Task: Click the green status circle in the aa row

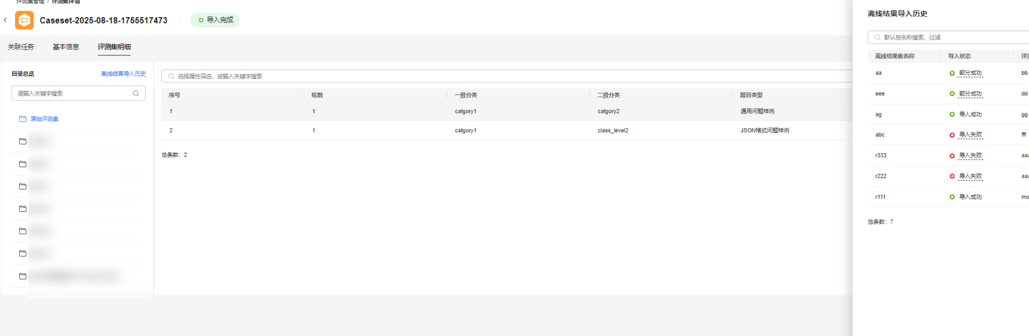Action: point(952,73)
